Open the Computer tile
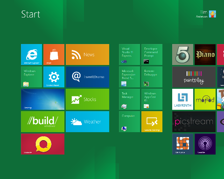 tap(129, 122)
